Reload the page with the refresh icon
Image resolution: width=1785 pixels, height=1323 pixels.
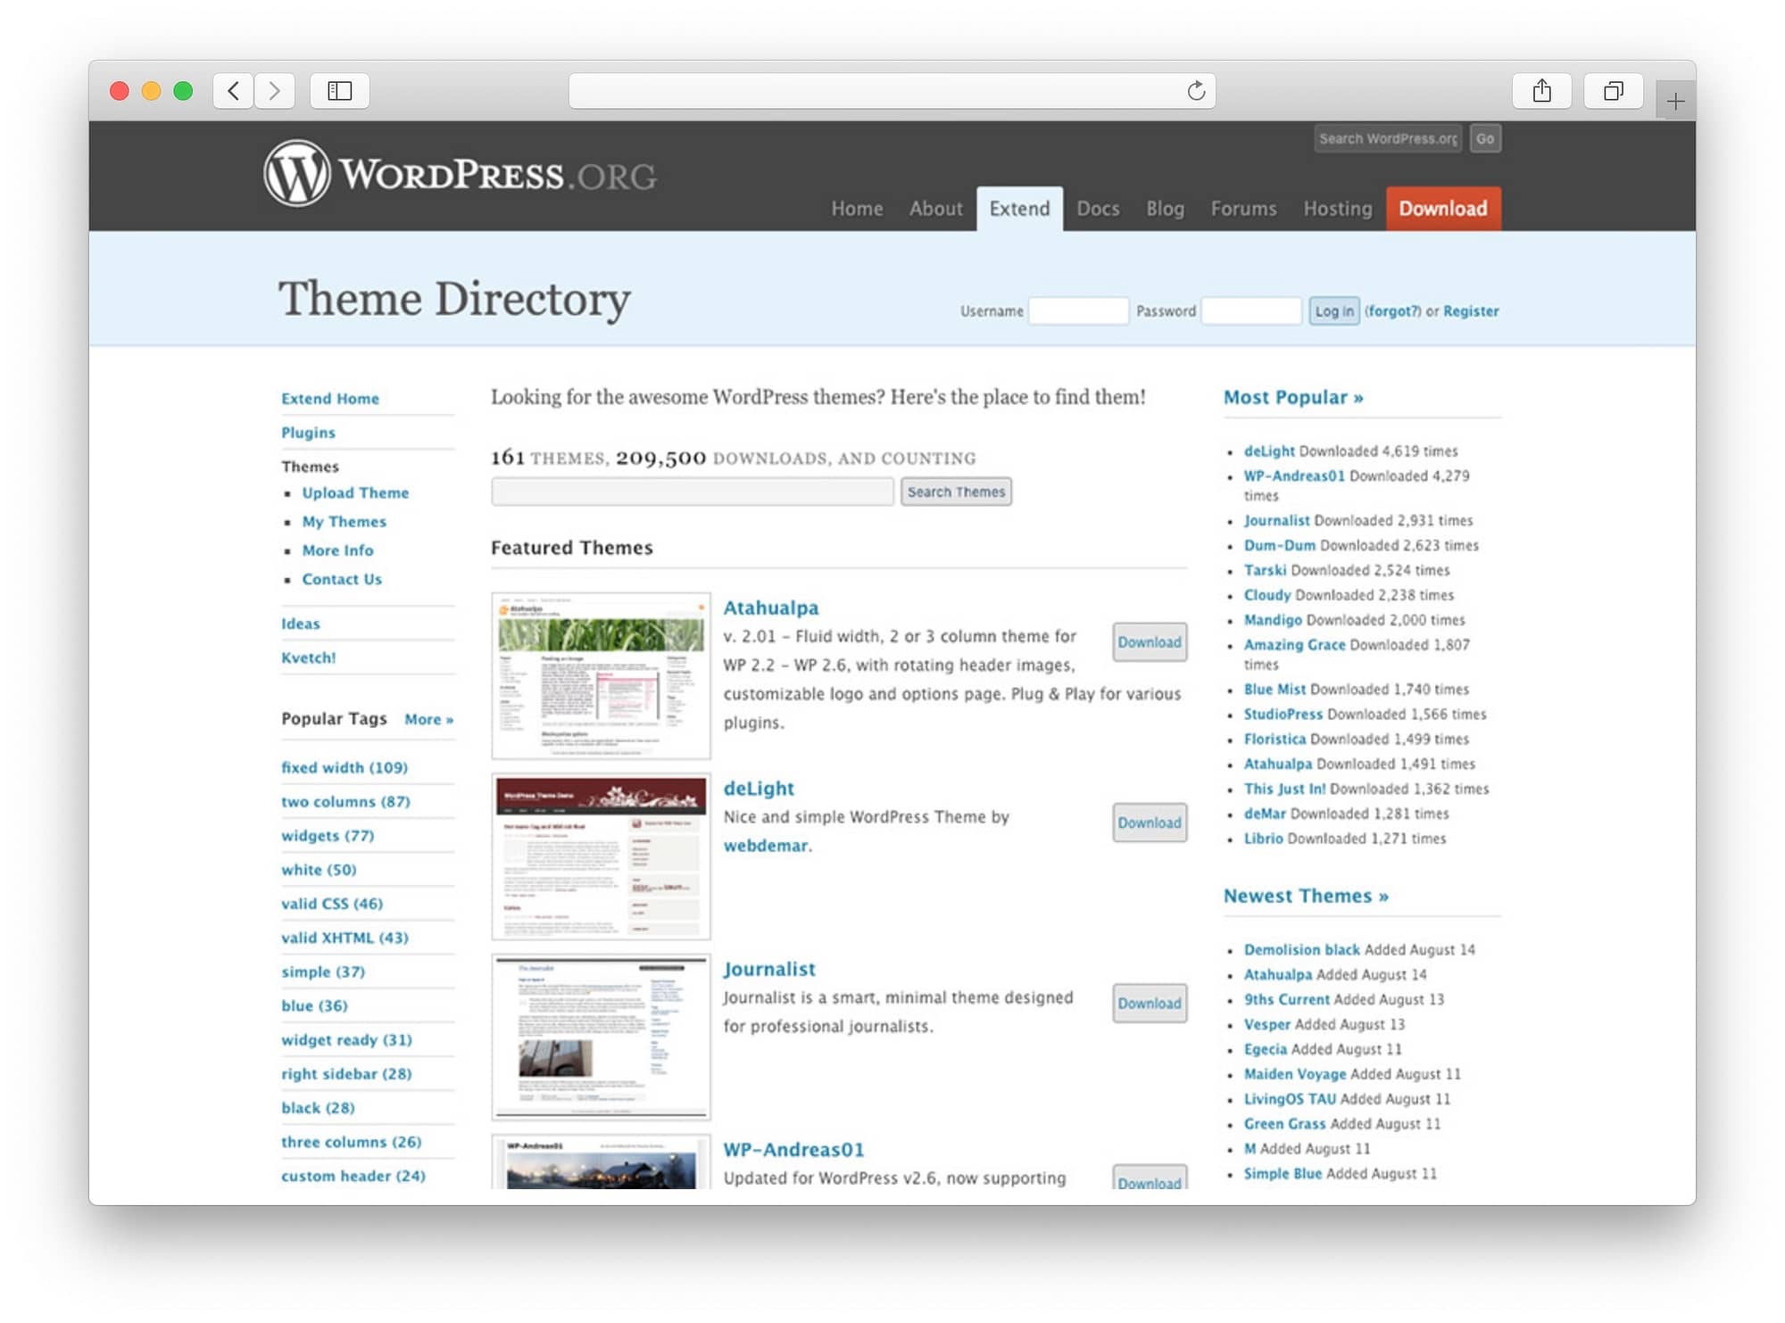pos(1196,91)
